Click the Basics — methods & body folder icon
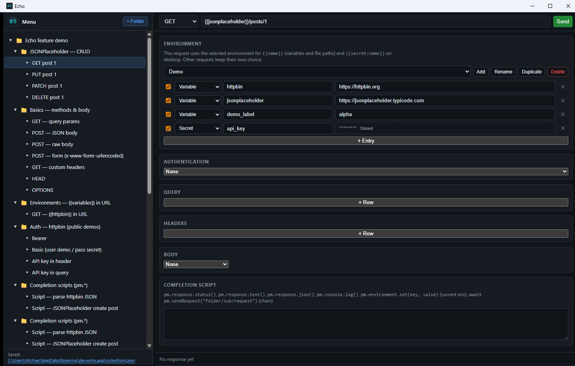 pyautogui.click(x=24, y=110)
